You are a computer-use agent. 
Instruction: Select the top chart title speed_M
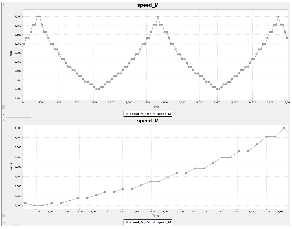(x=148, y=5)
